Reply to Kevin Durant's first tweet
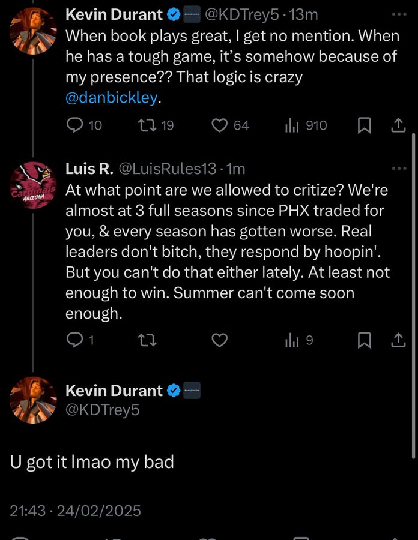 (74, 125)
